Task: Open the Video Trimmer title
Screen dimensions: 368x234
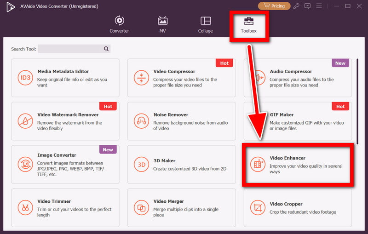Action: 54,201
